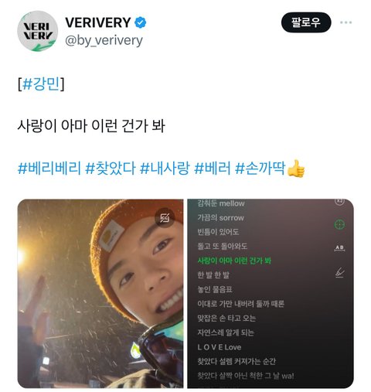Click the x2 speed icon atop lyrics
This screenshot has width=371, height=392.
(x=339, y=201)
